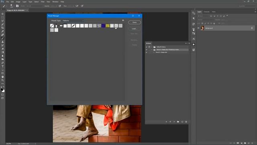Expand the Default Actions set

[x=152, y=47]
